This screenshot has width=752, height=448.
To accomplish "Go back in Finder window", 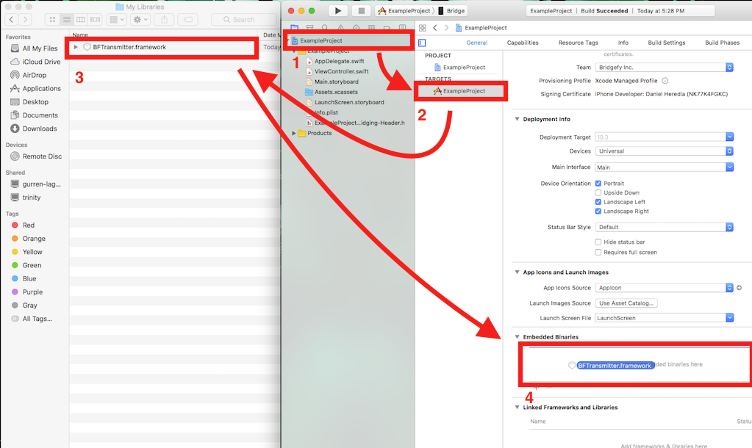I will click(12, 20).
